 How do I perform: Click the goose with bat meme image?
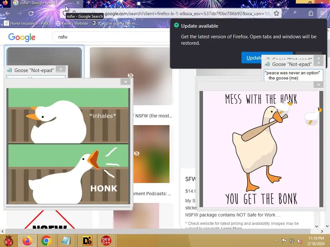click(261, 149)
